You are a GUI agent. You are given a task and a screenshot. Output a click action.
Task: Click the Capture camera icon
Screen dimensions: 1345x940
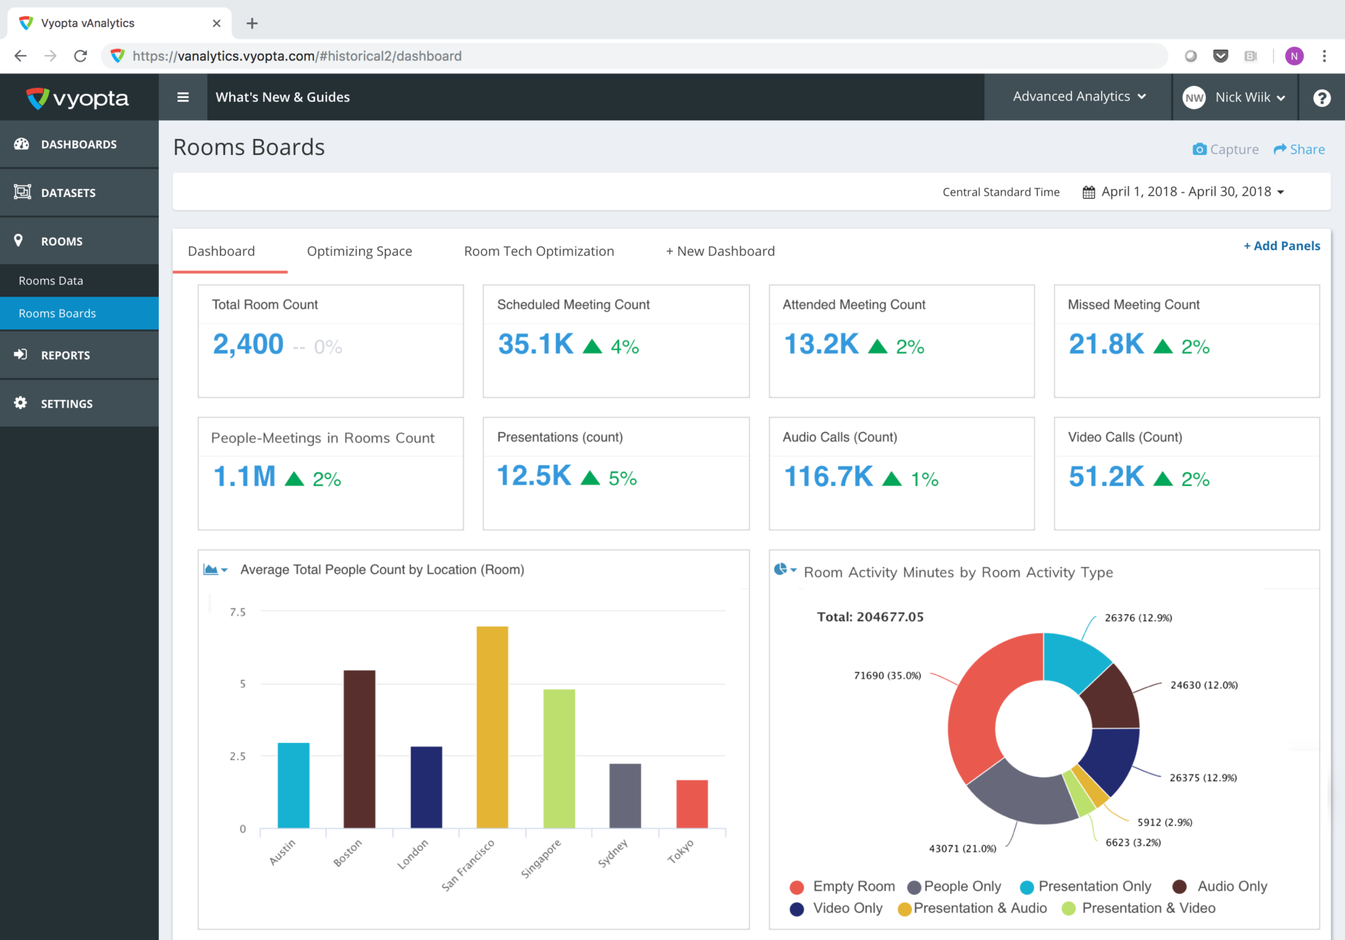tap(1199, 149)
